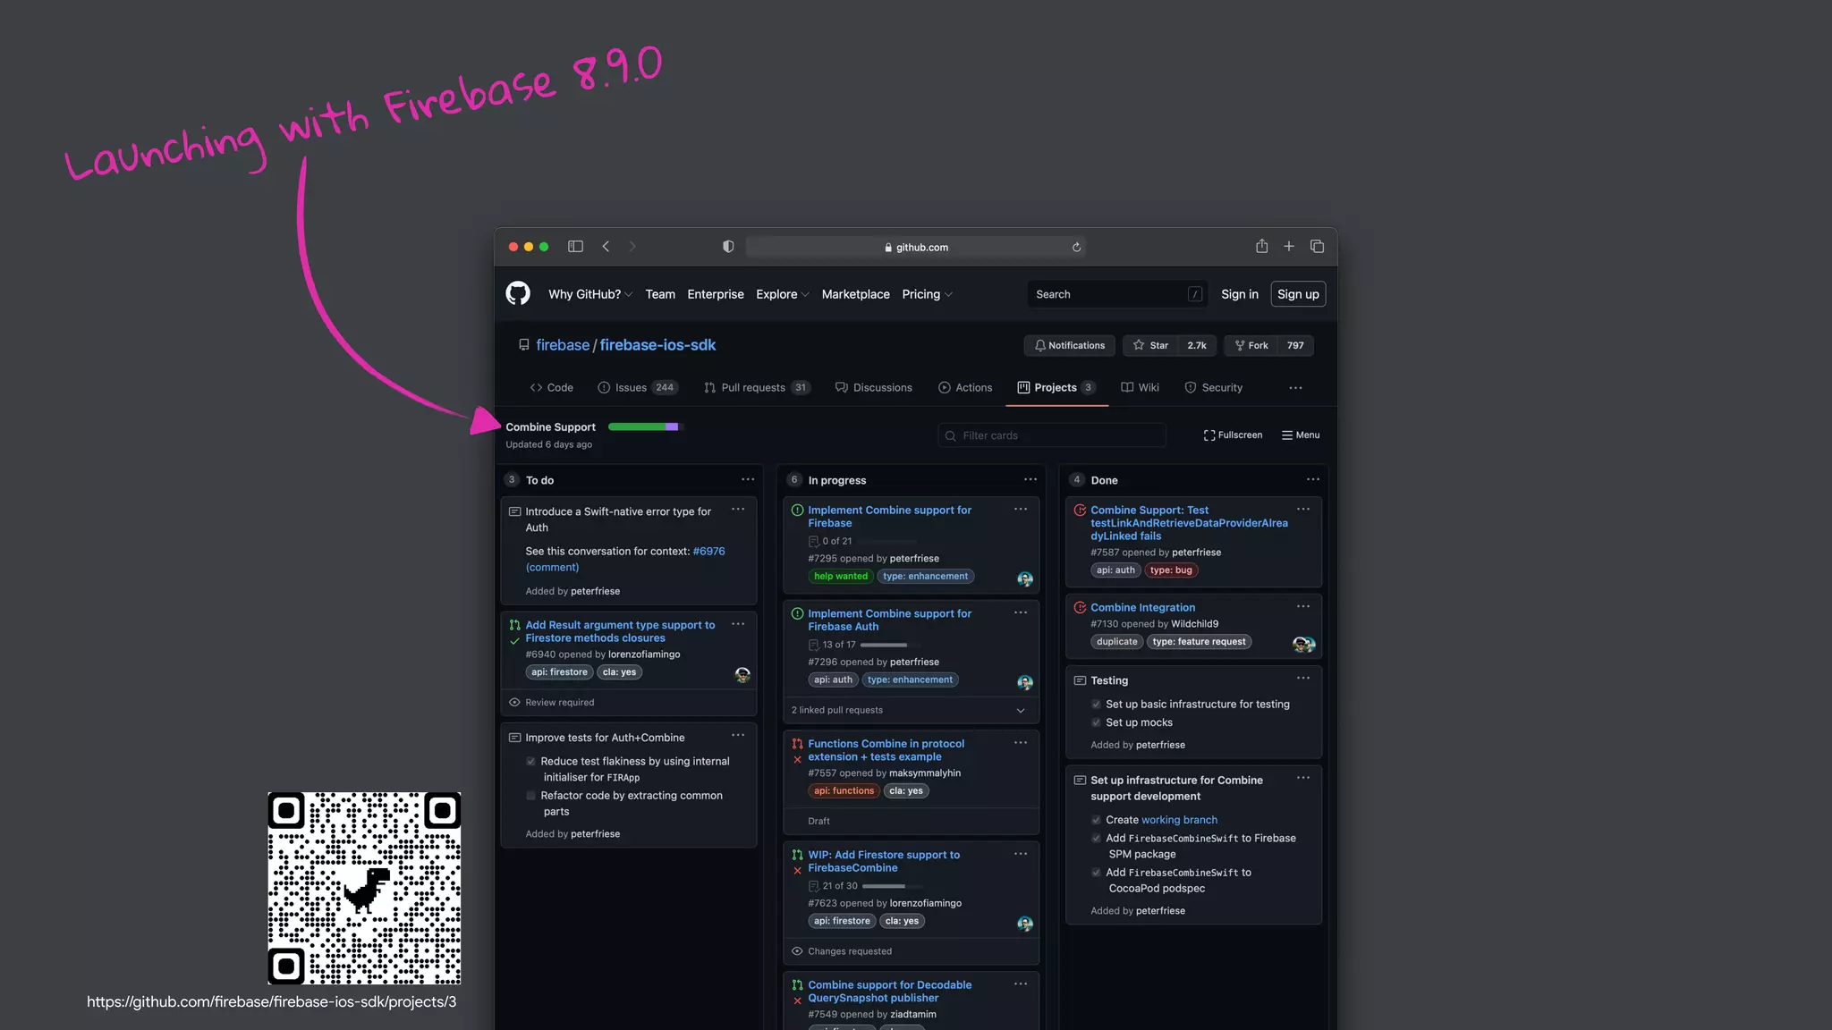Go forward with Safari forward arrow
The width and height of the screenshot is (1832, 1030).
click(632, 247)
